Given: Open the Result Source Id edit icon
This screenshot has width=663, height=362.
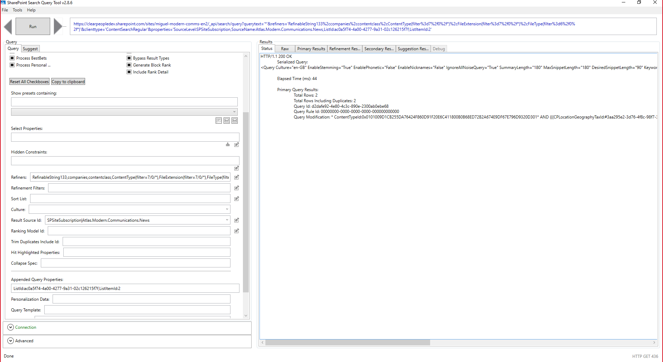Looking at the screenshot, I should 237,220.
